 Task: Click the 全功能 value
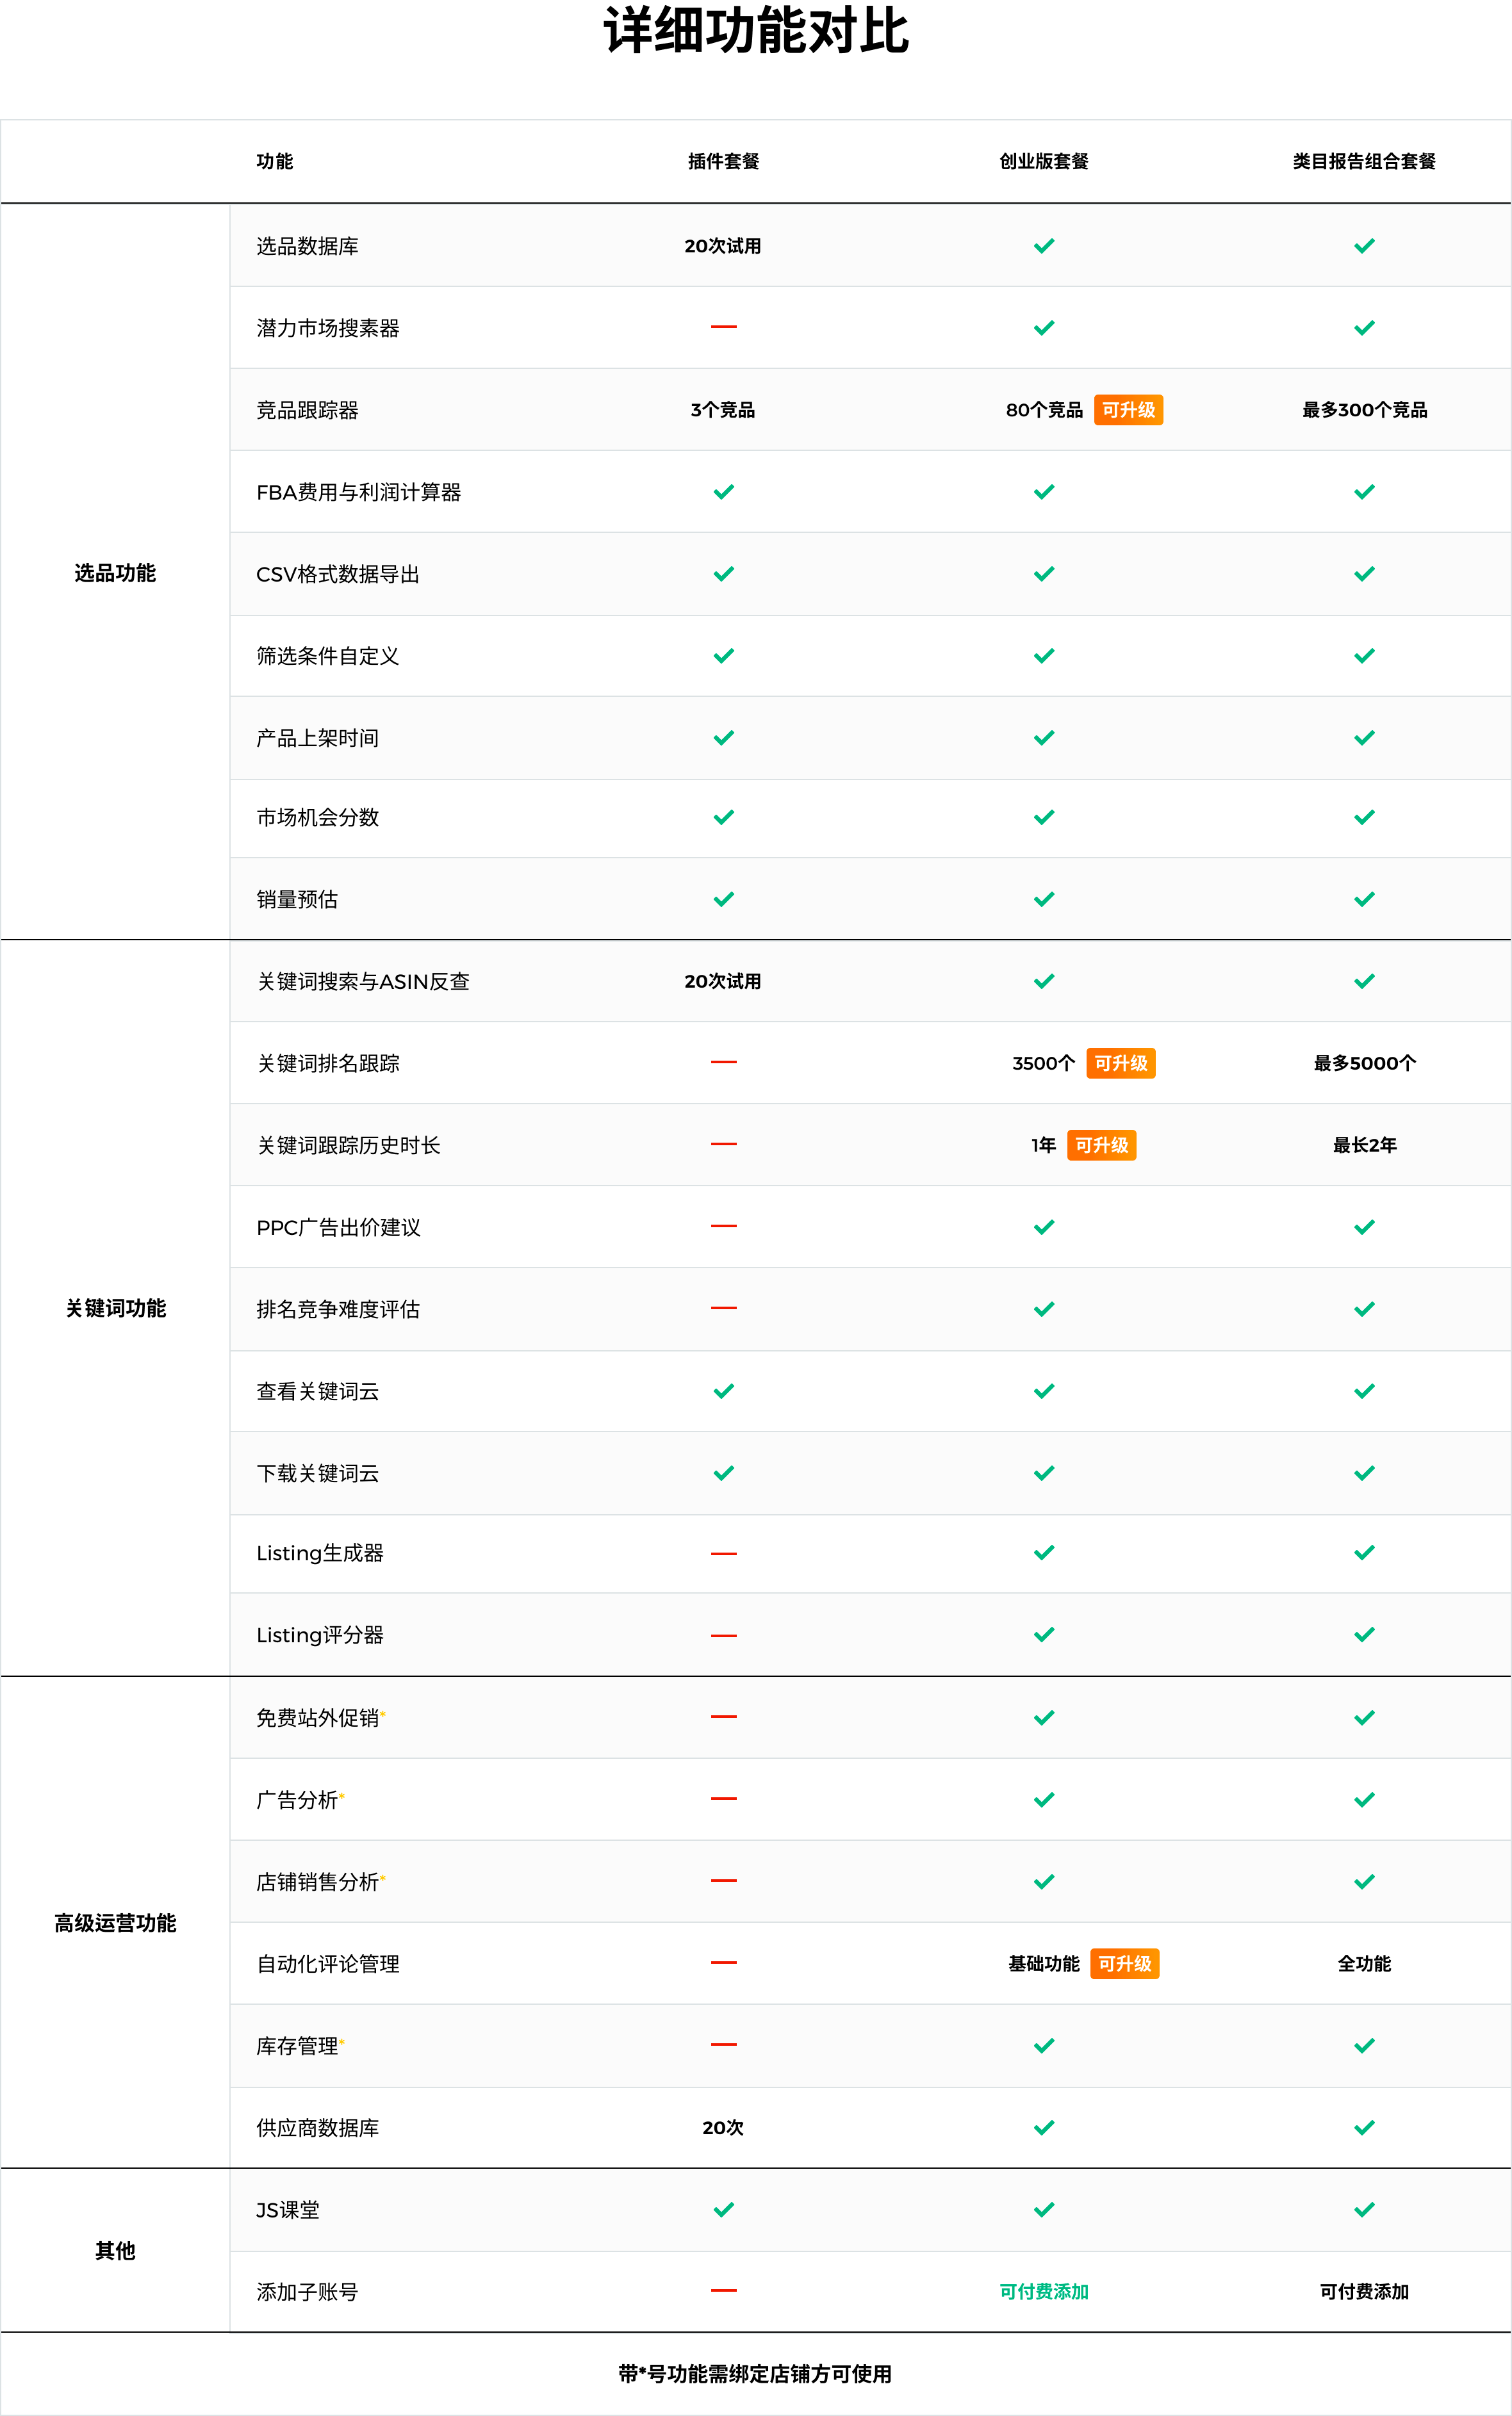pyautogui.click(x=1364, y=1963)
